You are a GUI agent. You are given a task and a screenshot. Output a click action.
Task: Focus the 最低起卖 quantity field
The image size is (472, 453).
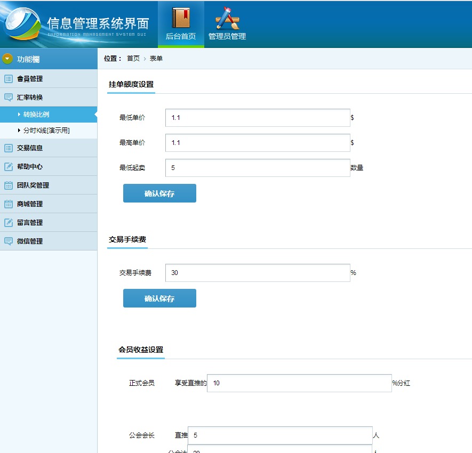(258, 167)
